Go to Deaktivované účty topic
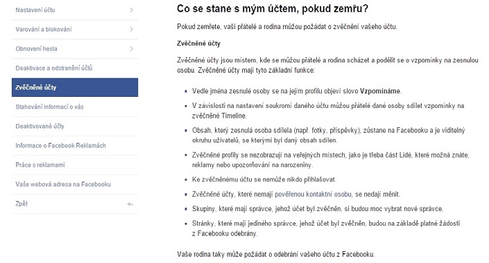The height and width of the screenshot is (263, 489). click(75, 126)
